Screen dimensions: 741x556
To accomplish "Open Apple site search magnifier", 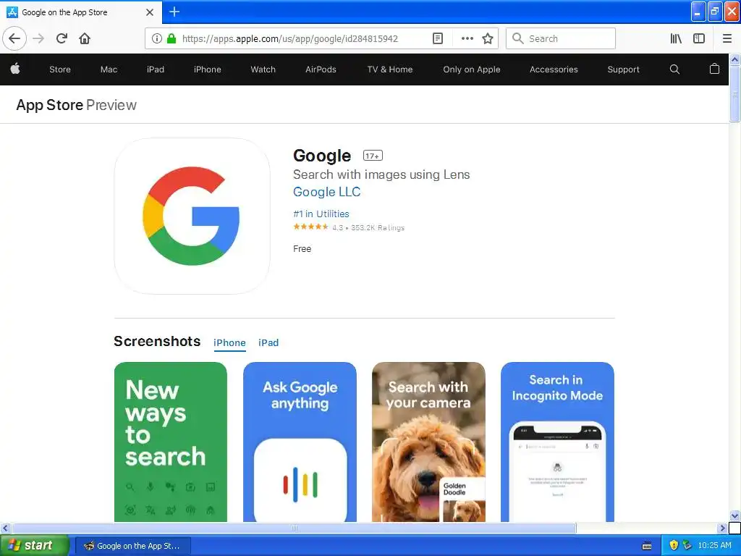I will 674,69.
